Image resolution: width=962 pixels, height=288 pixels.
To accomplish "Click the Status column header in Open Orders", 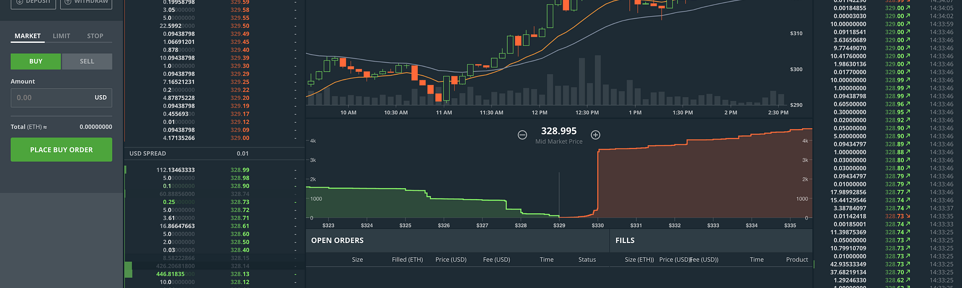I will [x=587, y=259].
